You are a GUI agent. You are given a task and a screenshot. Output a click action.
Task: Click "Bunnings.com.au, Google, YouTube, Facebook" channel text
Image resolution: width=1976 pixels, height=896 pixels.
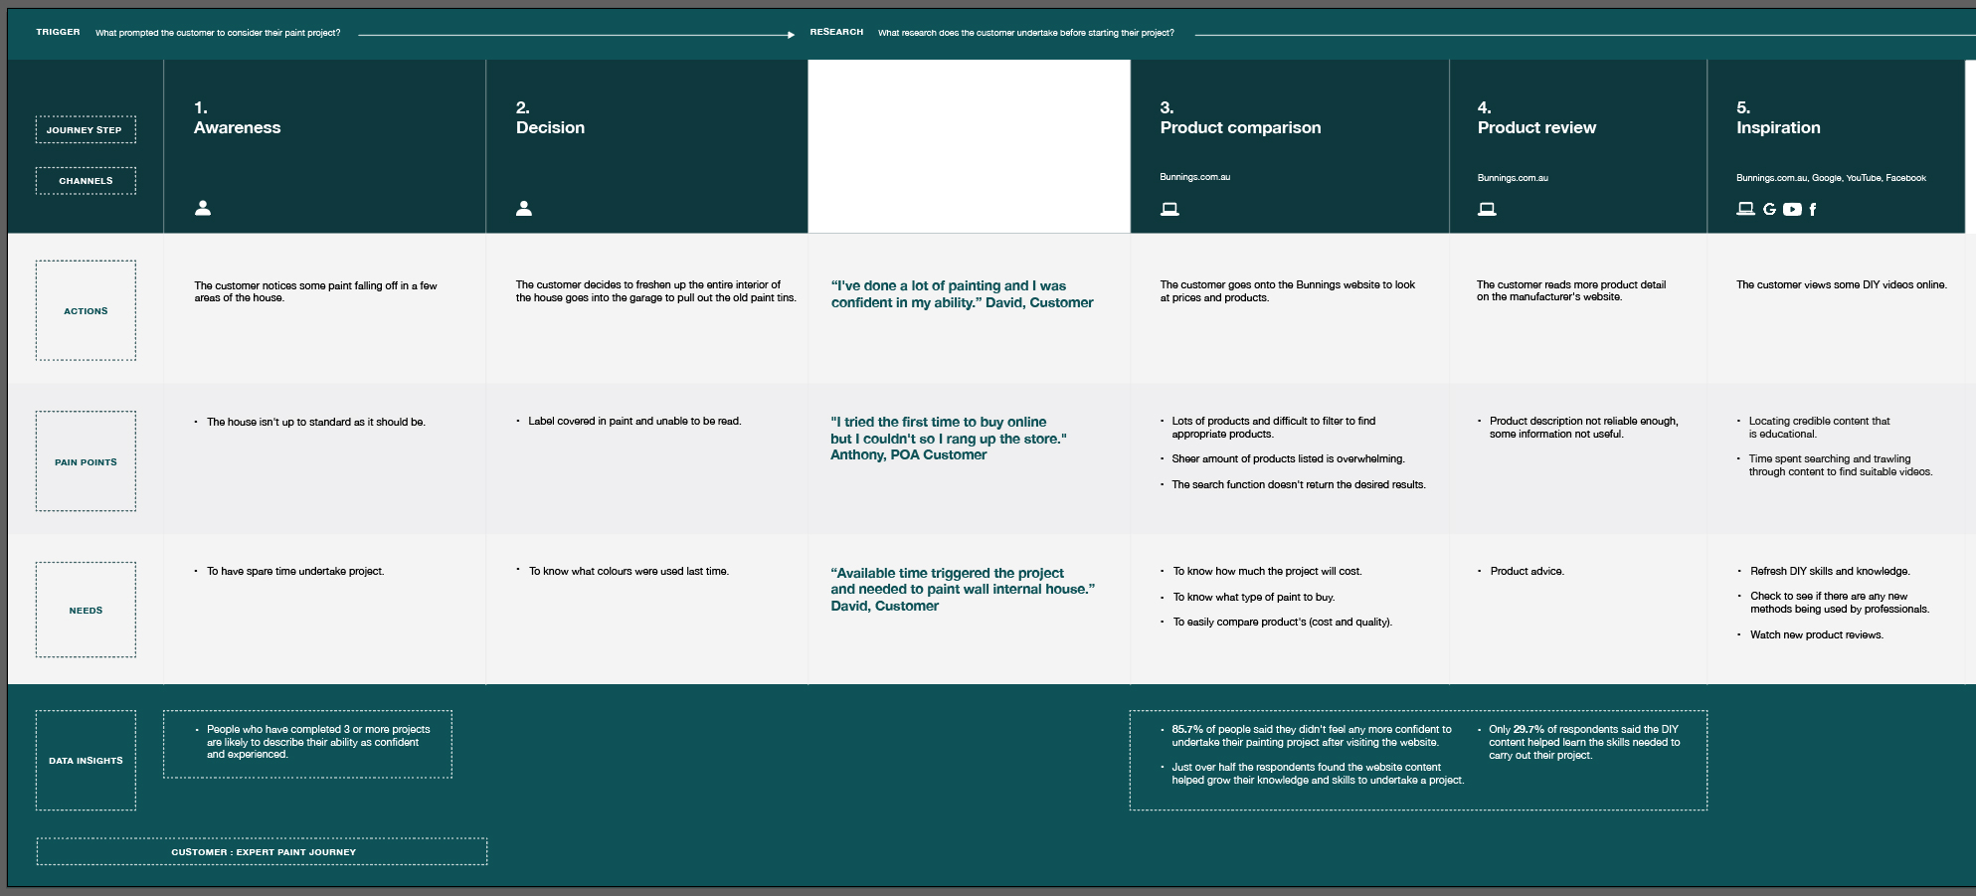point(1831,178)
